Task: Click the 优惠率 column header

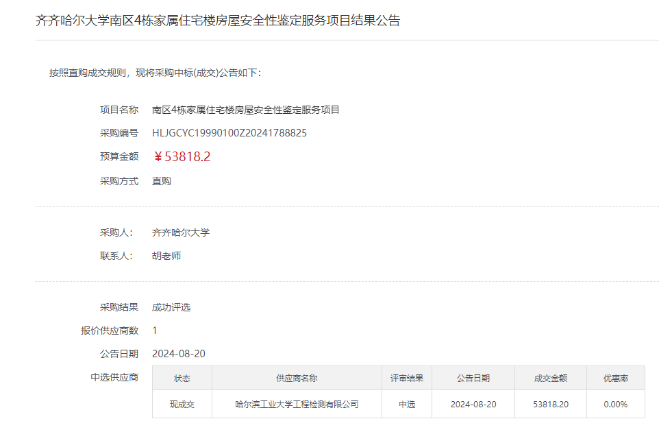Action: click(x=615, y=378)
